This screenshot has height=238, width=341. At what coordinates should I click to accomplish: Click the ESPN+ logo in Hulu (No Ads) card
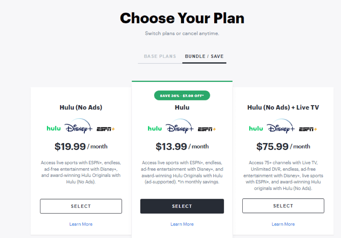click(x=105, y=128)
